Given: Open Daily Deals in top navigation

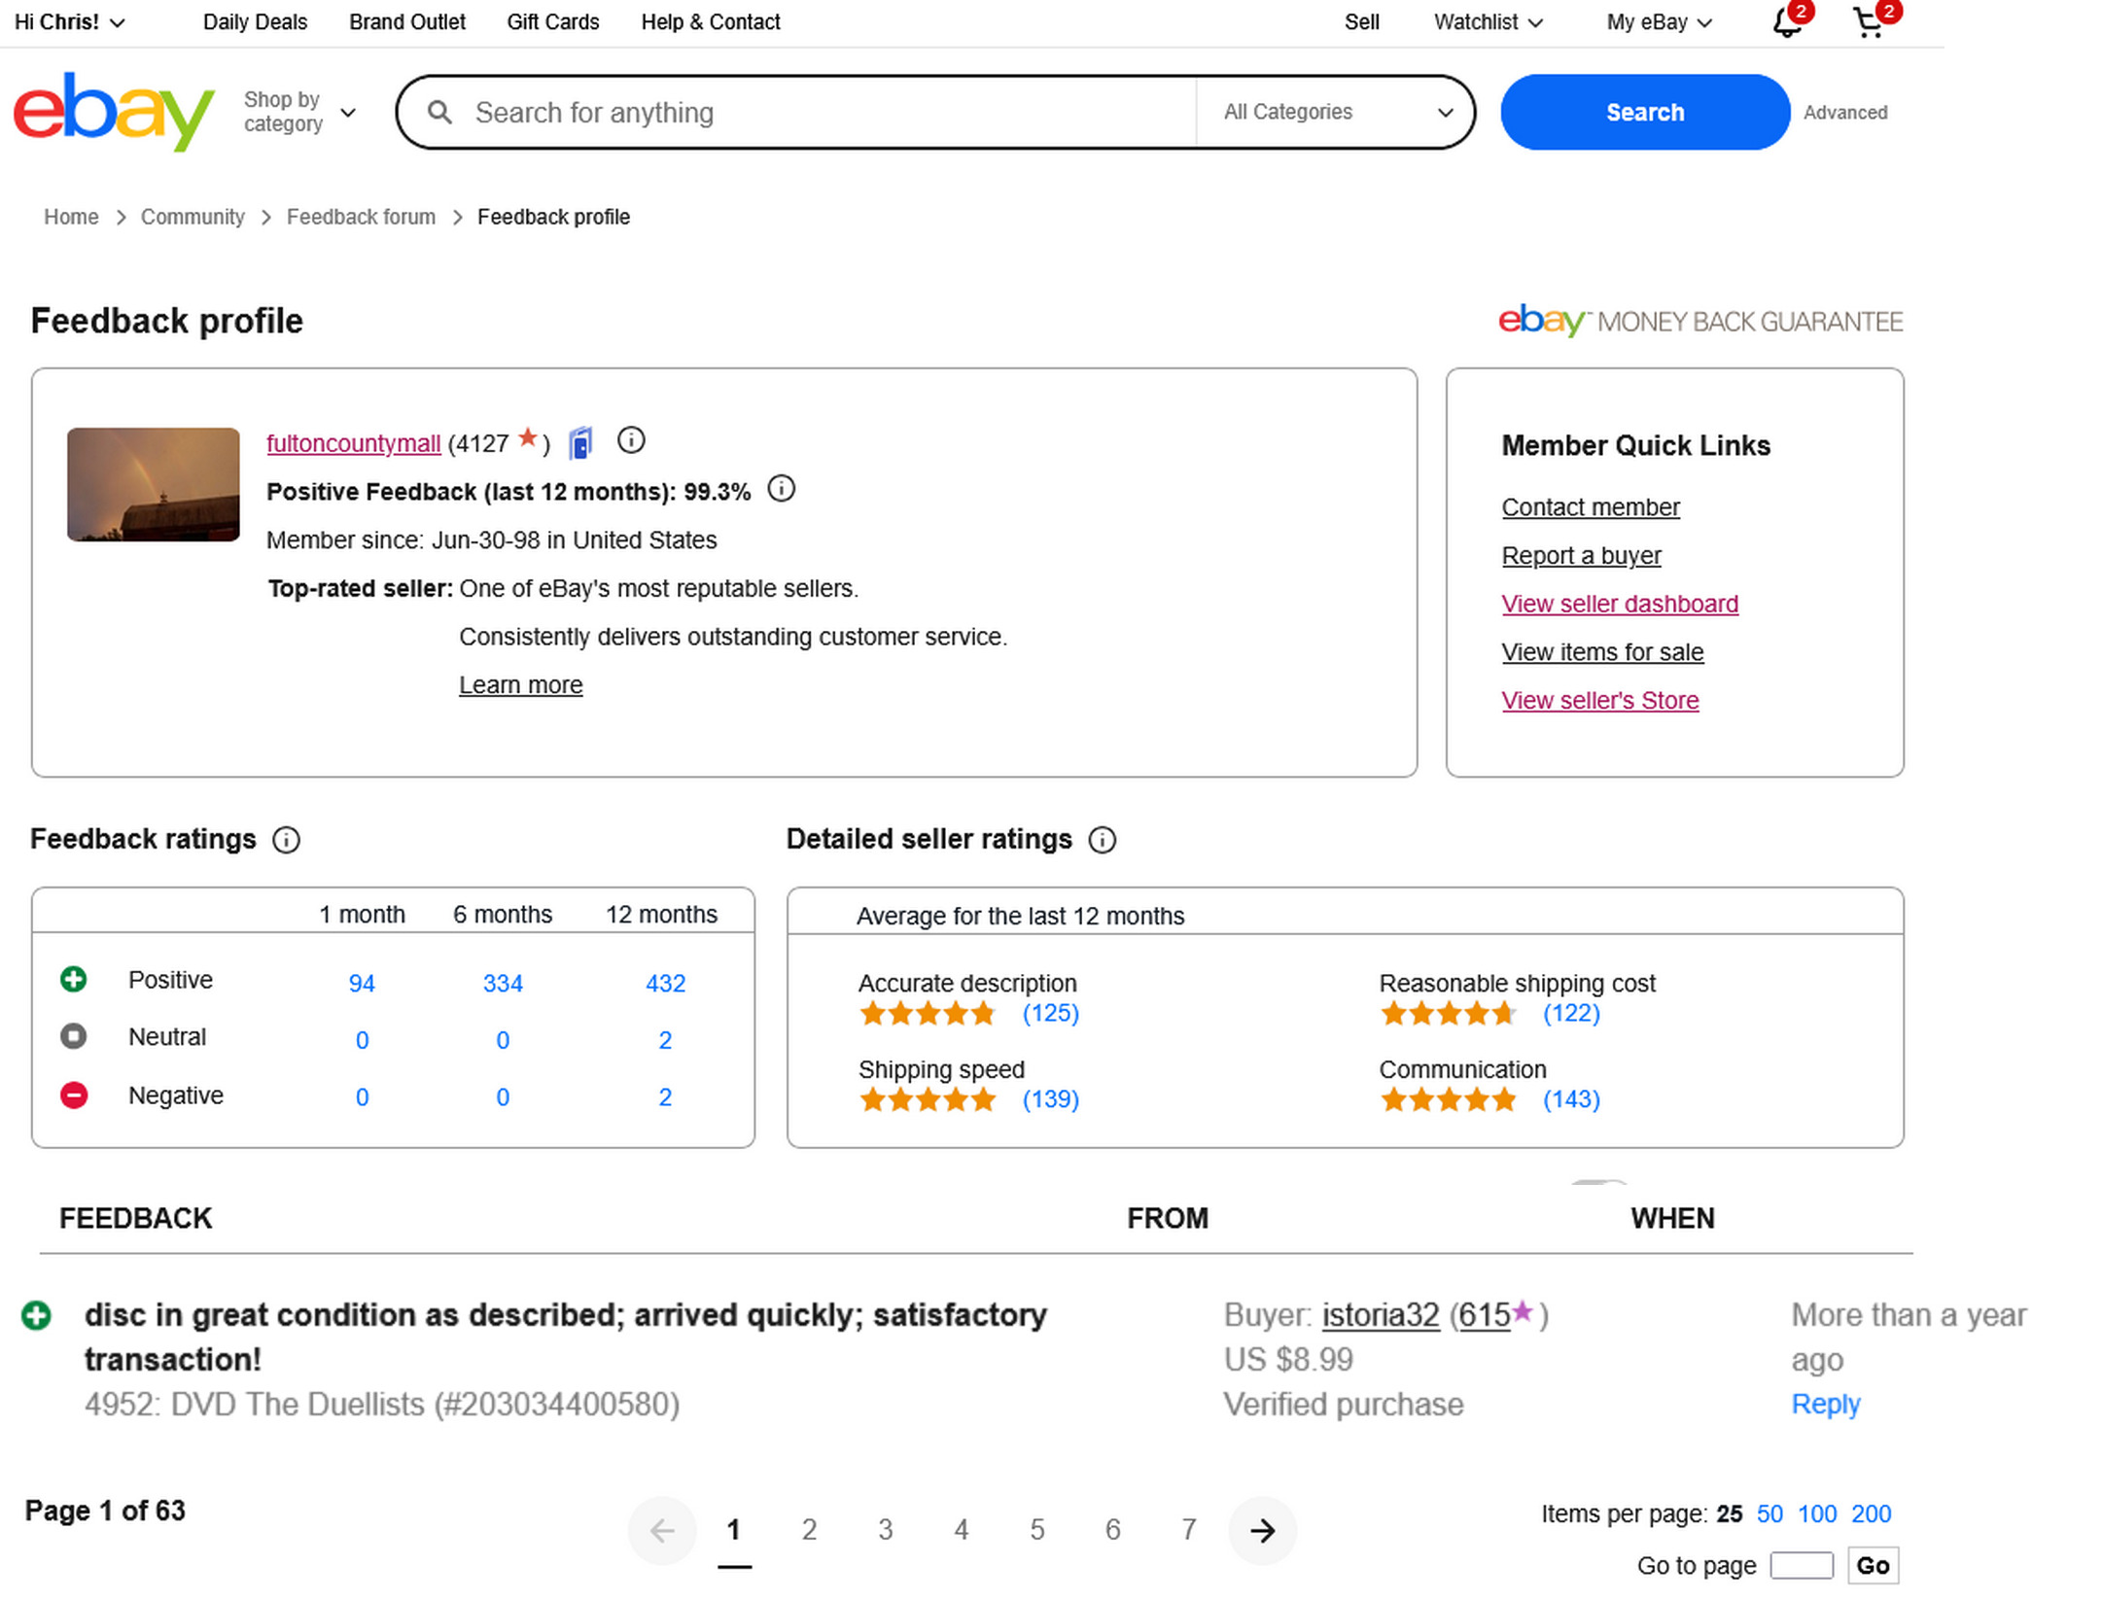Looking at the screenshot, I should 255,22.
